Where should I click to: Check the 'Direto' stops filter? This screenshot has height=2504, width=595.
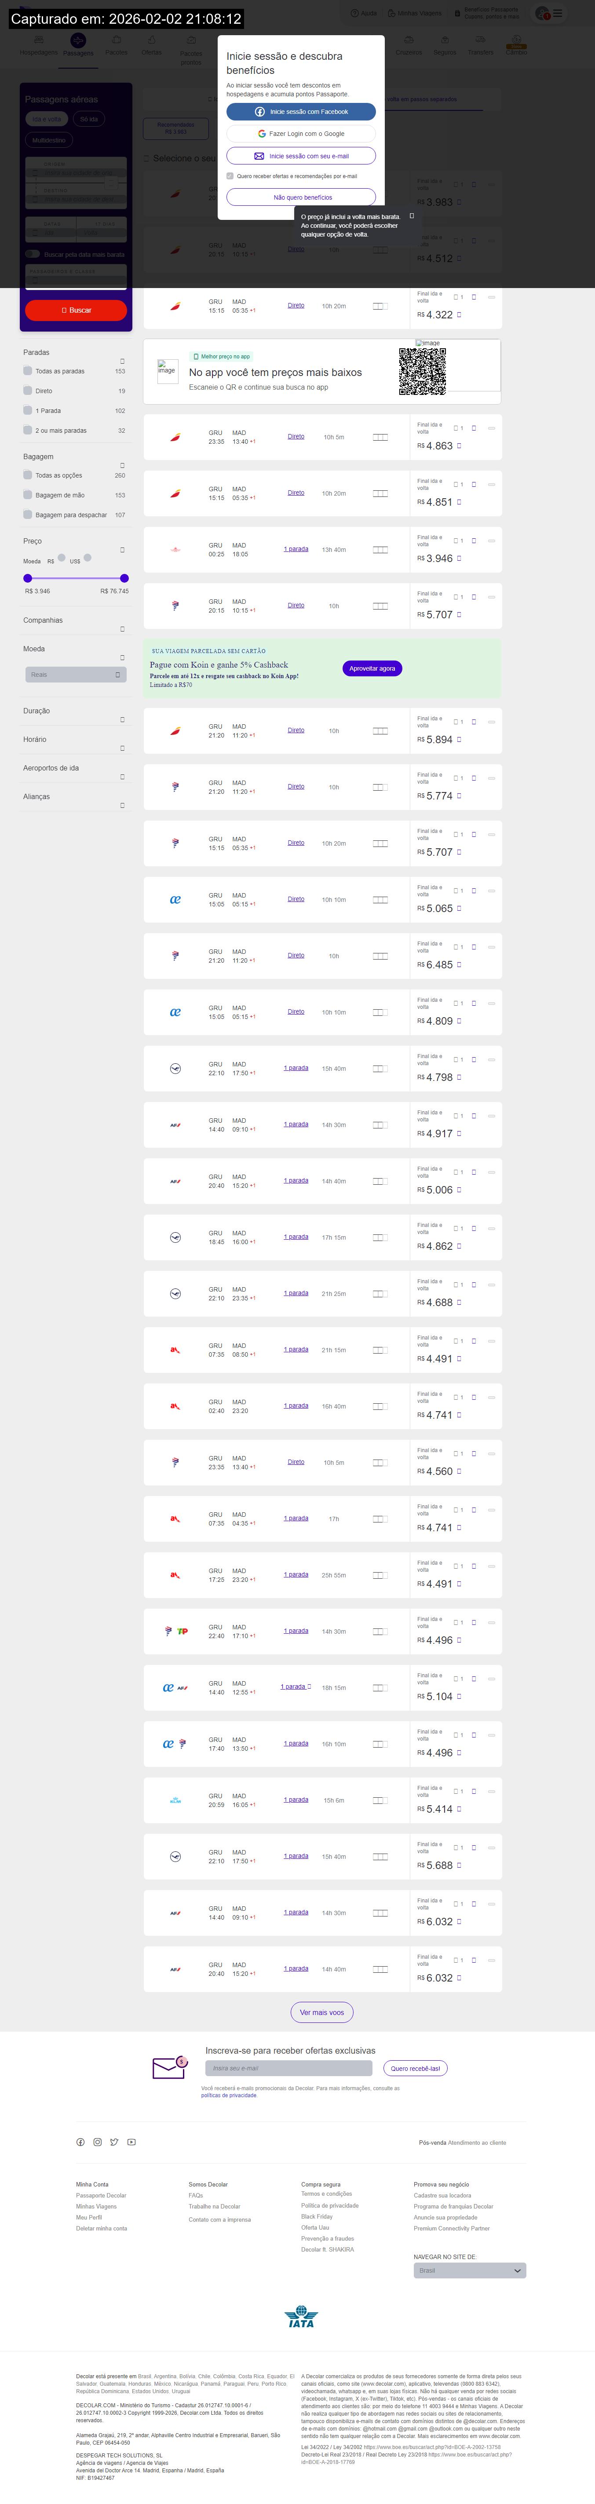pos(28,391)
